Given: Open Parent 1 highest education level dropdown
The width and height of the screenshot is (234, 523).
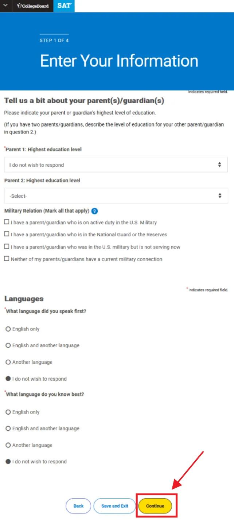Looking at the screenshot, I should point(116,165).
